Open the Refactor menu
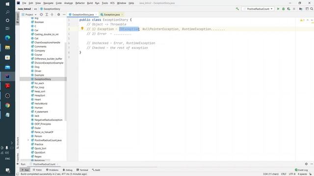This screenshot has height=176, width=314. point(80,3)
